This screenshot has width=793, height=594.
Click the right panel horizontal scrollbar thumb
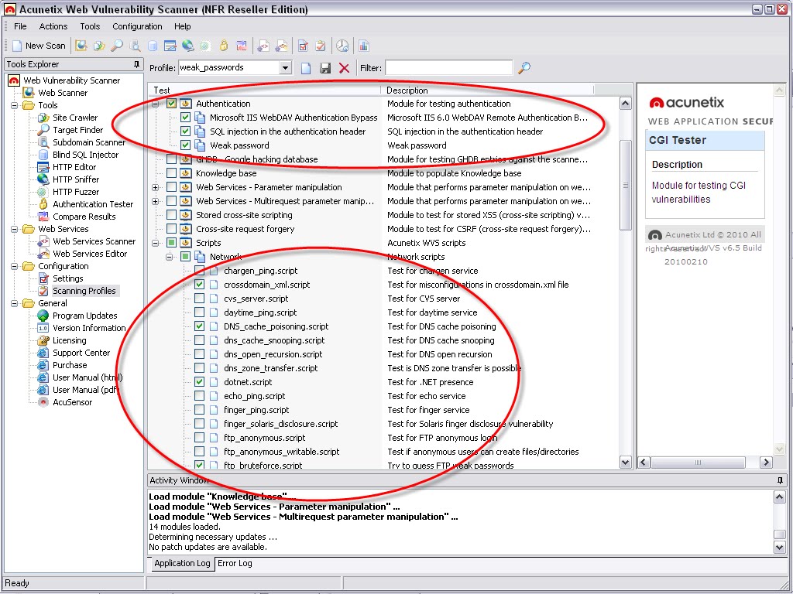coord(698,463)
